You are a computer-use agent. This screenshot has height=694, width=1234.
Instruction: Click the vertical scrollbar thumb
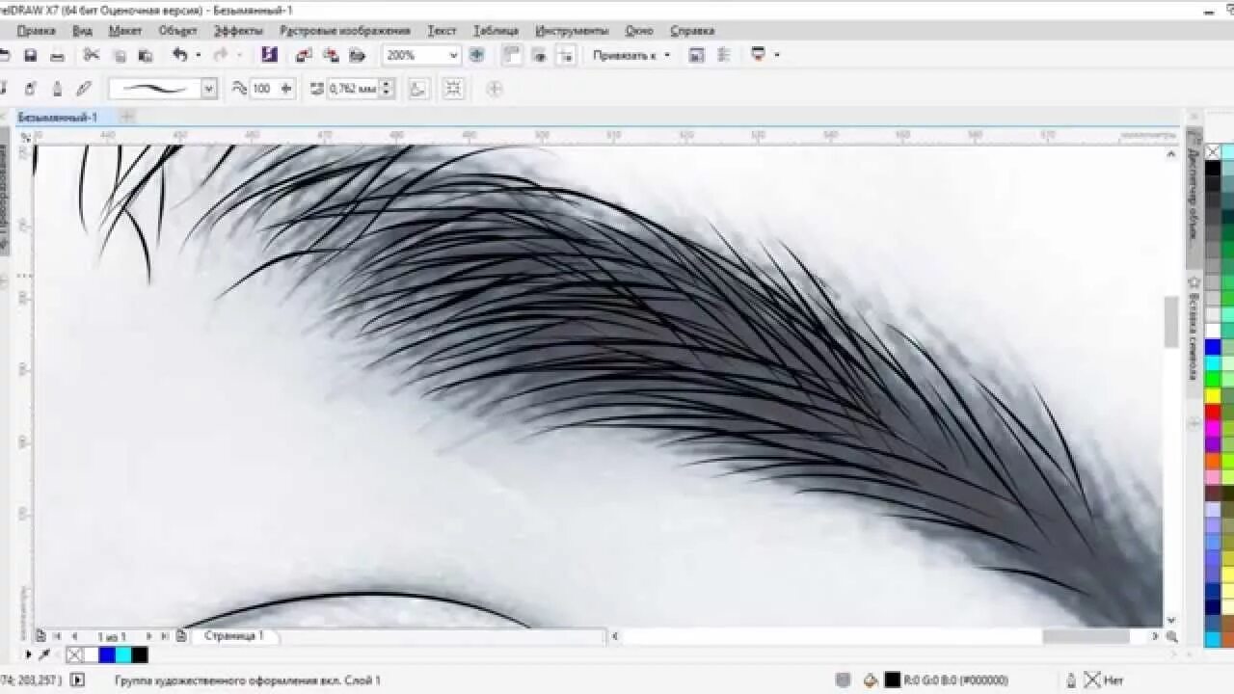pyautogui.click(x=1171, y=322)
